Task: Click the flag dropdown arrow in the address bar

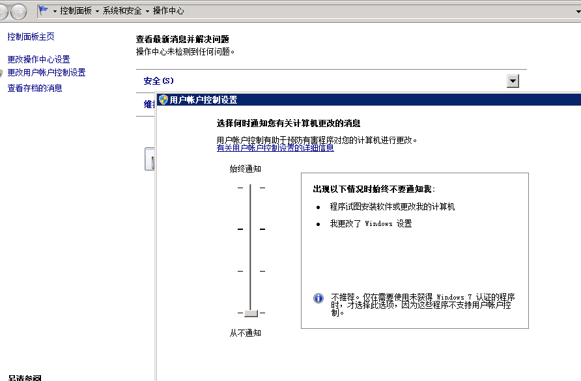Action: [x=53, y=10]
